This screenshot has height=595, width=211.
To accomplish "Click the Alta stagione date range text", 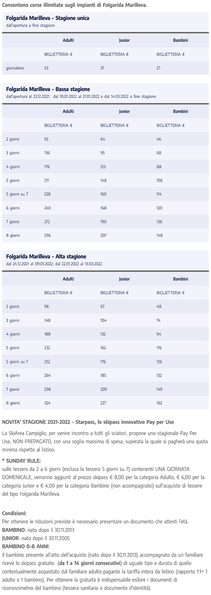I will pos(54,264).
